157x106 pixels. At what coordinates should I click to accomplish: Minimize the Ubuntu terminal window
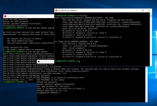(x=136, y=10)
